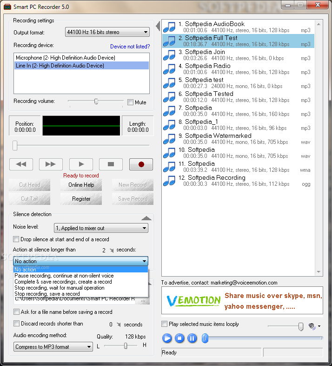This screenshot has width=332, height=366.
Task: Select Stop recording, save a record
Action: [80, 294]
